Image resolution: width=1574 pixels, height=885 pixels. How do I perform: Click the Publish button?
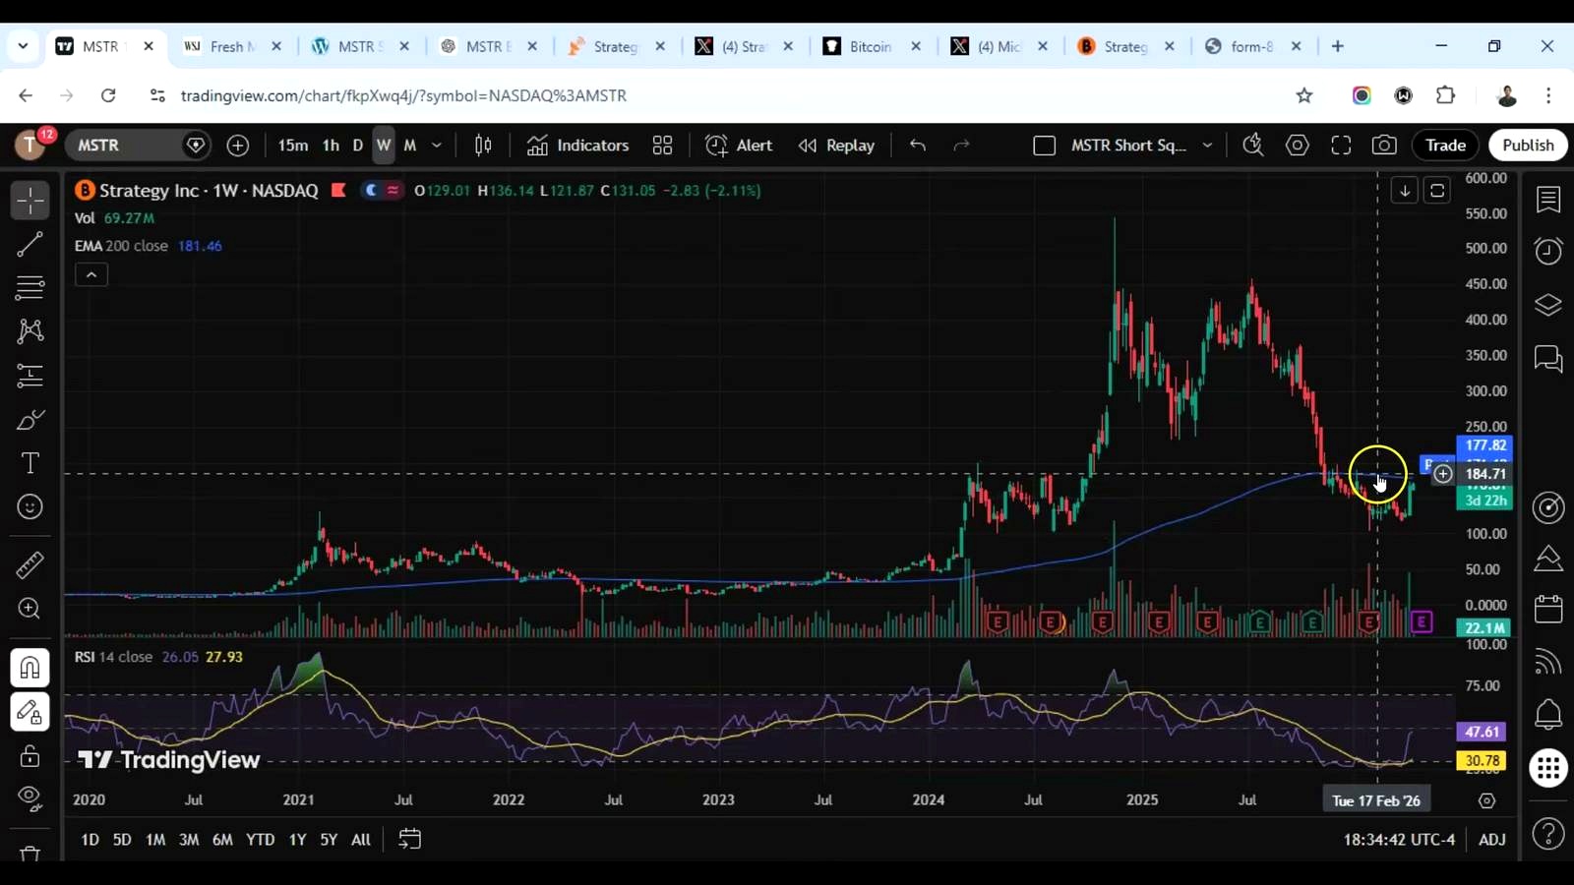(x=1528, y=146)
